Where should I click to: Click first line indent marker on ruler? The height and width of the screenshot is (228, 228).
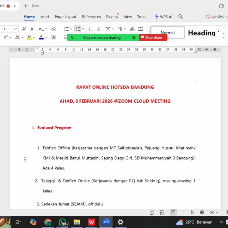(x=37, y=47)
